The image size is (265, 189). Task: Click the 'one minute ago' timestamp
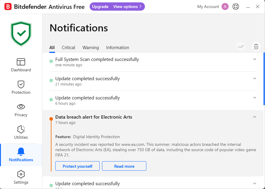69,65
